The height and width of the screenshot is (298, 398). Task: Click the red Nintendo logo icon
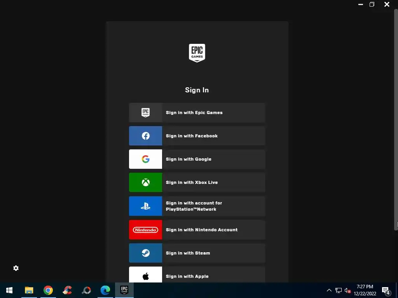click(145, 230)
